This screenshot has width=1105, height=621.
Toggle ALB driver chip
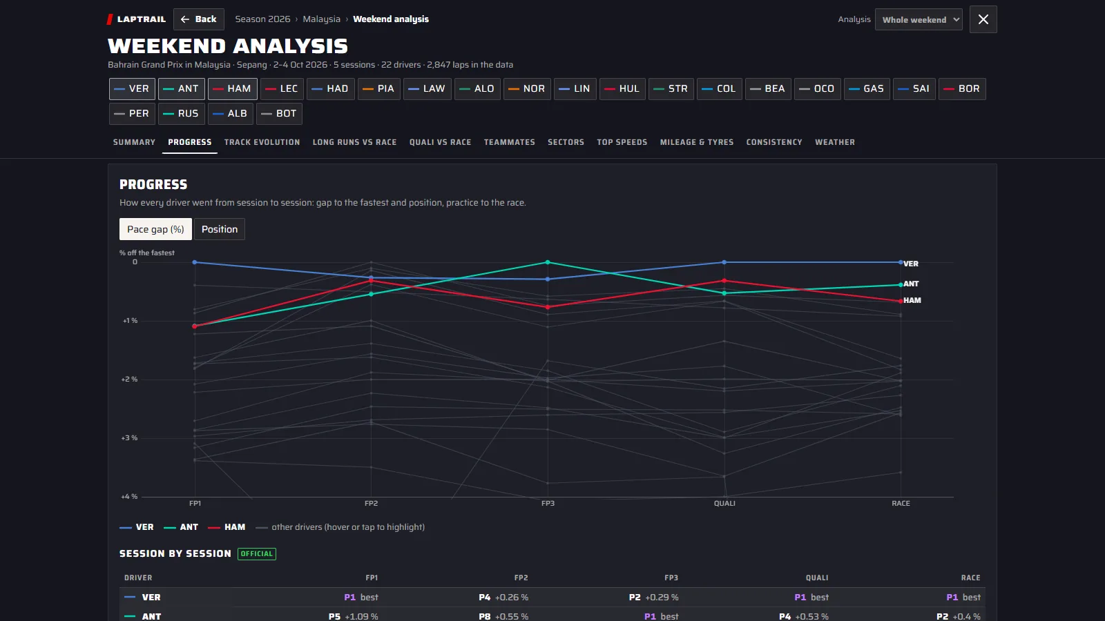point(231,113)
